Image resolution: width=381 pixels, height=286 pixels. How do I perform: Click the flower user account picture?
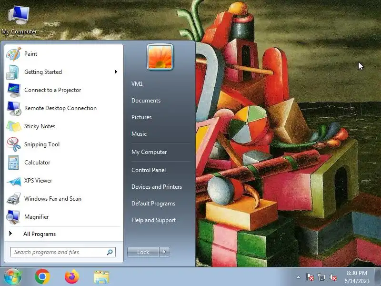(160, 57)
